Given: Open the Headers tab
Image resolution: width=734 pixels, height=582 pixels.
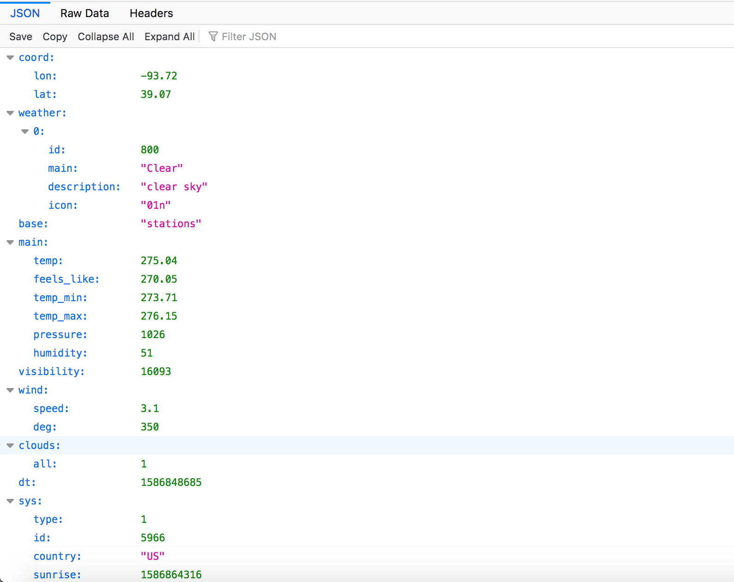Looking at the screenshot, I should point(151,13).
